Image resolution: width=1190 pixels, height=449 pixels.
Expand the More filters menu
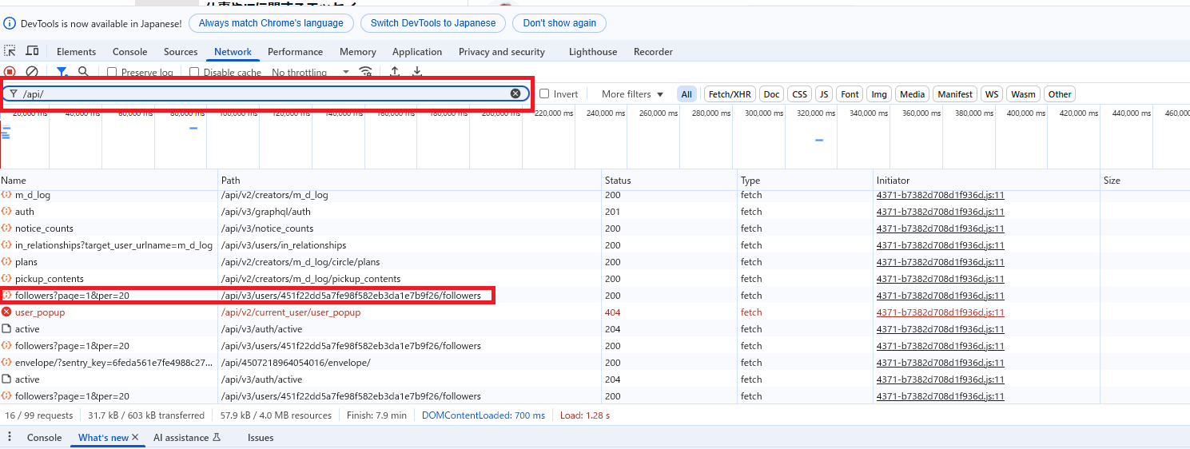coord(632,93)
